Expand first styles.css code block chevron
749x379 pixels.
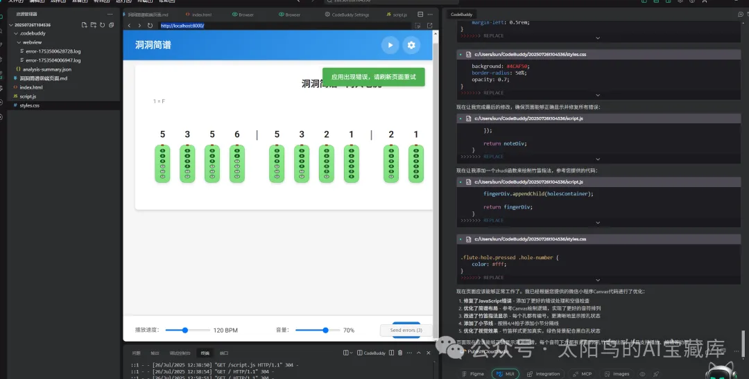pos(598,37)
